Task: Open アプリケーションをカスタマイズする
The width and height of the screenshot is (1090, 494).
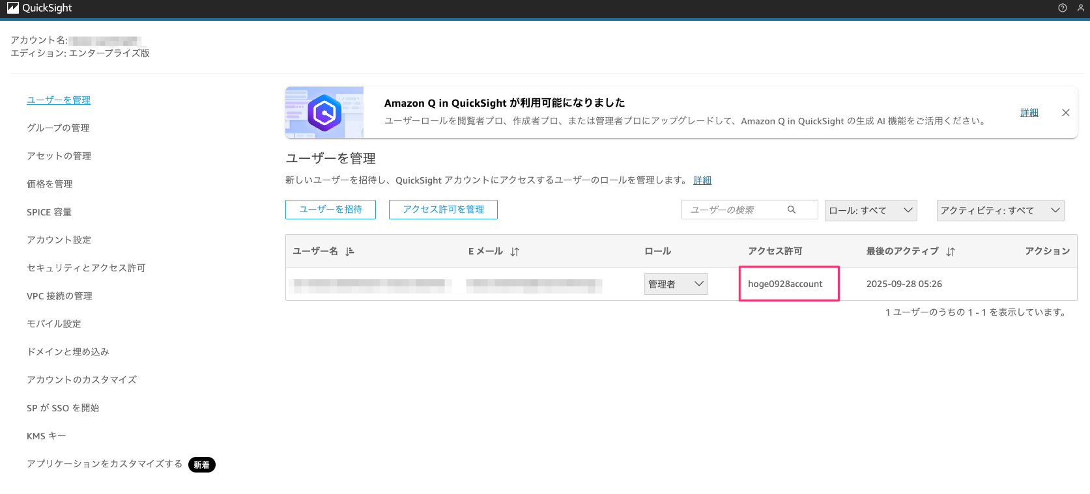Action: point(104,464)
